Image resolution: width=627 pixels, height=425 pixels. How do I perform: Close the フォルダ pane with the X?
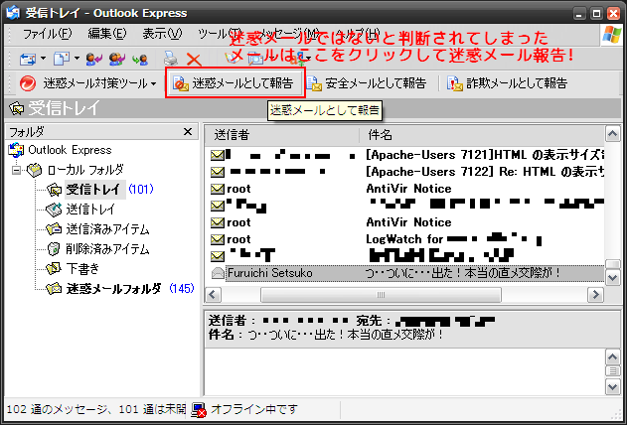click(188, 131)
